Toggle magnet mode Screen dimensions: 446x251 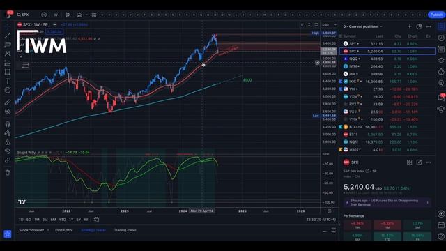8,124
